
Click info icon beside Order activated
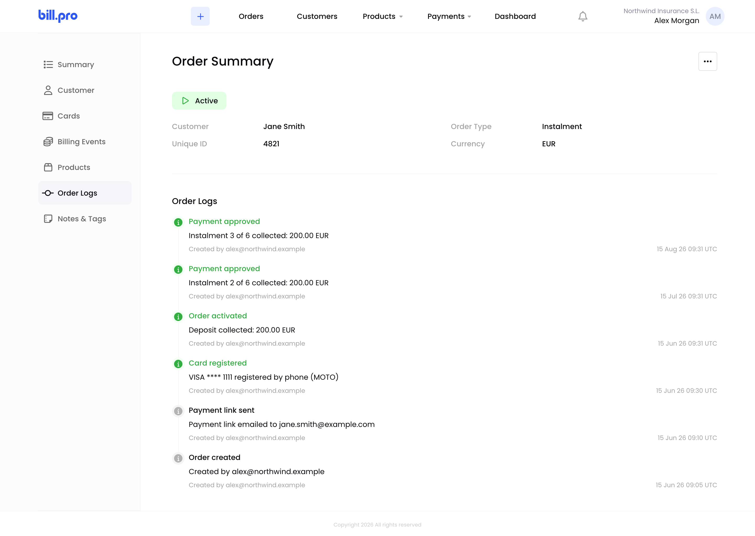pos(178,317)
